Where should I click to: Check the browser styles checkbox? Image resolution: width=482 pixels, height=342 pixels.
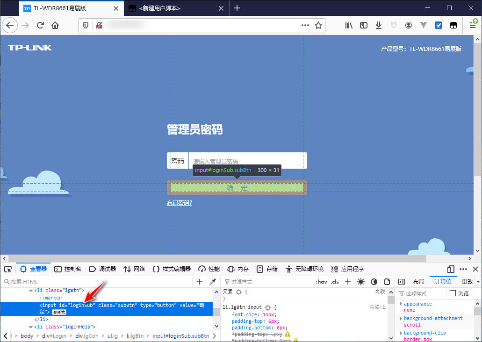[453, 293]
